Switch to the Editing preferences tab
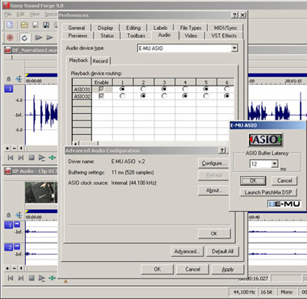Image resolution: width=307 pixels, height=299 pixels. [133, 27]
